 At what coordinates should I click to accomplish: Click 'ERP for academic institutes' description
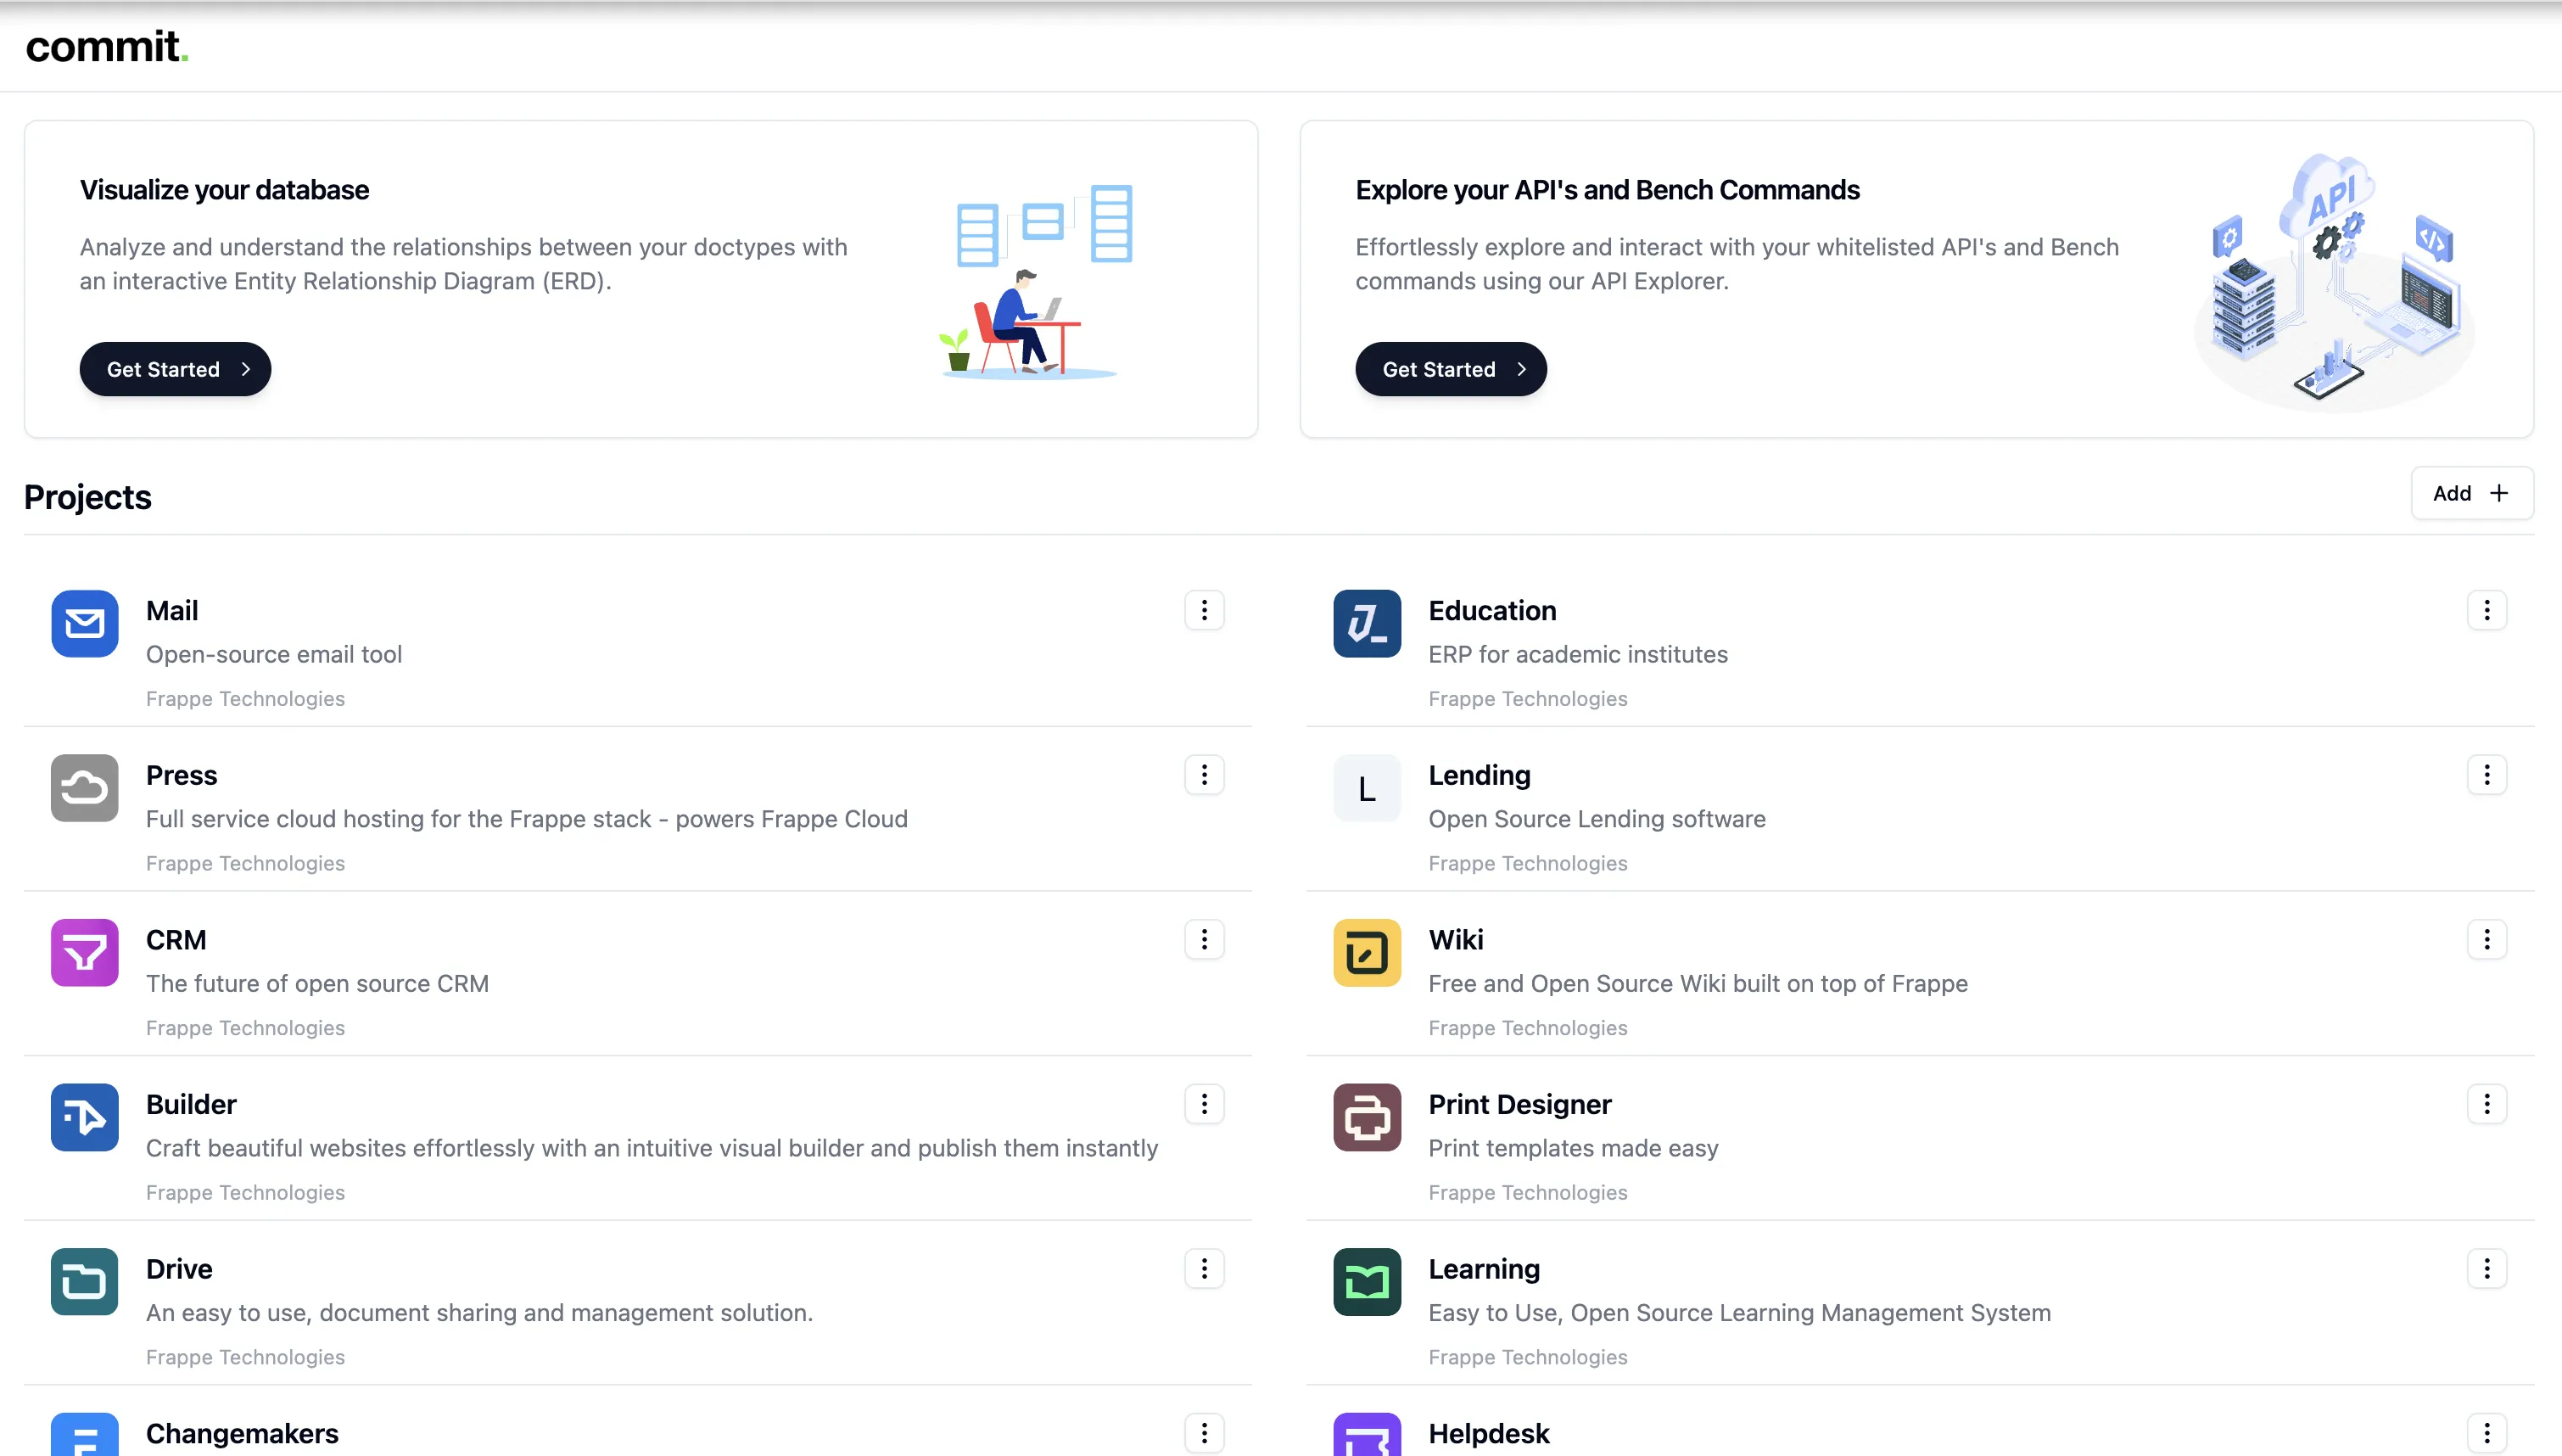coord(1577,655)
